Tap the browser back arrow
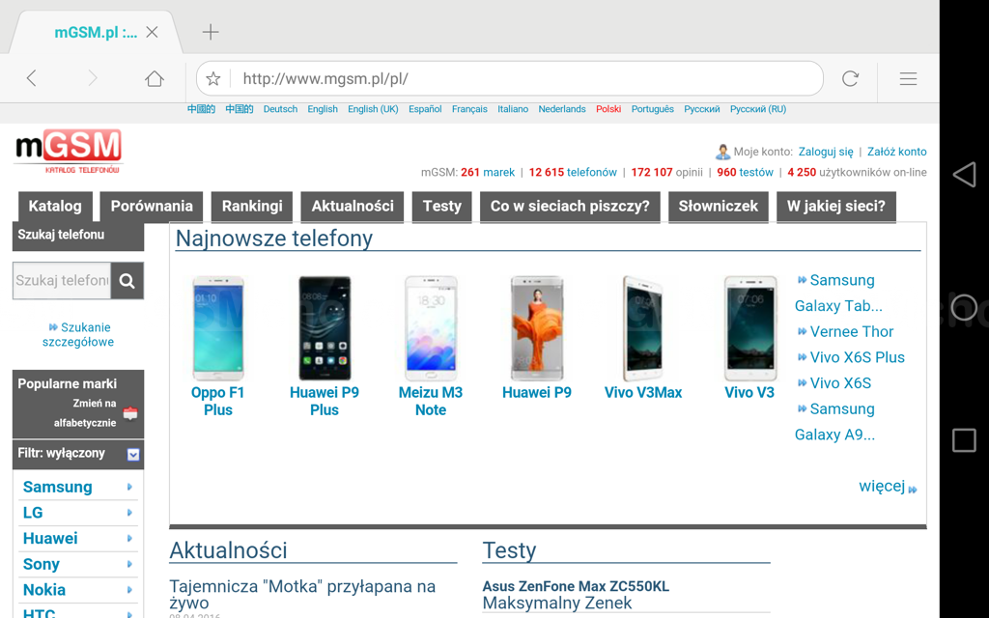 (32, 78)
